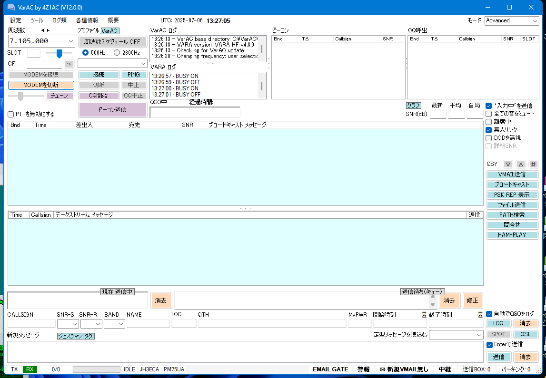The image size is (546, 378).
Task: Click the ファイル送信 button
Action: 512,205
